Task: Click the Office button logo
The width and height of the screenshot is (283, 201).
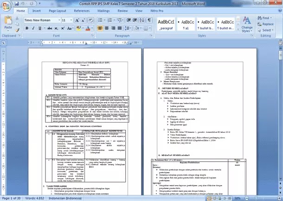Action: point(6,6)
